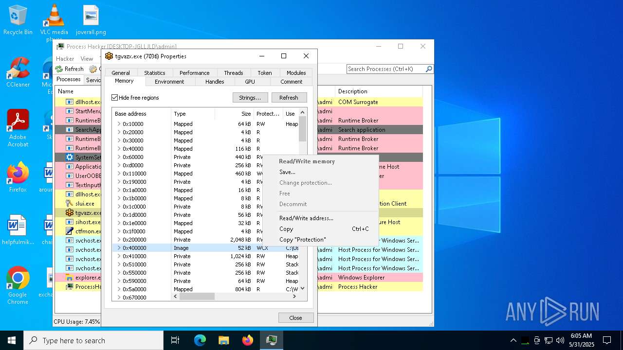623x350 pixels.
Task: Choose Read/Write address... menu entry
Action: [x=320, y=218]
